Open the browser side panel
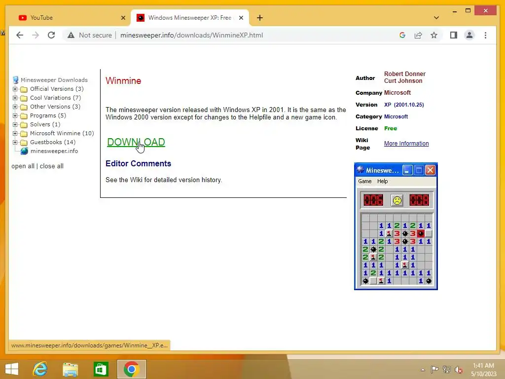The width and height of the screenshot is (505, 379). [454, 35]
